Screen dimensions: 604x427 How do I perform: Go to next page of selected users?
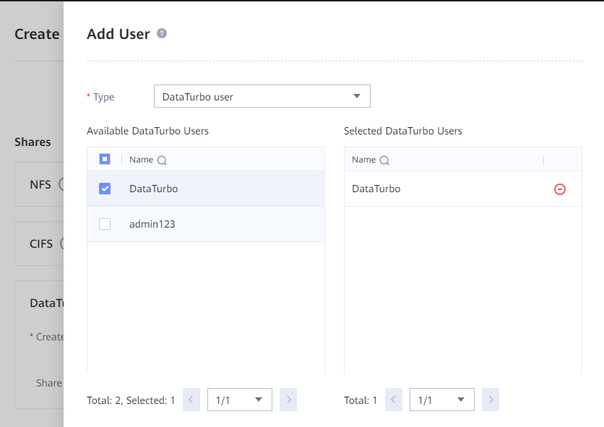490,400
